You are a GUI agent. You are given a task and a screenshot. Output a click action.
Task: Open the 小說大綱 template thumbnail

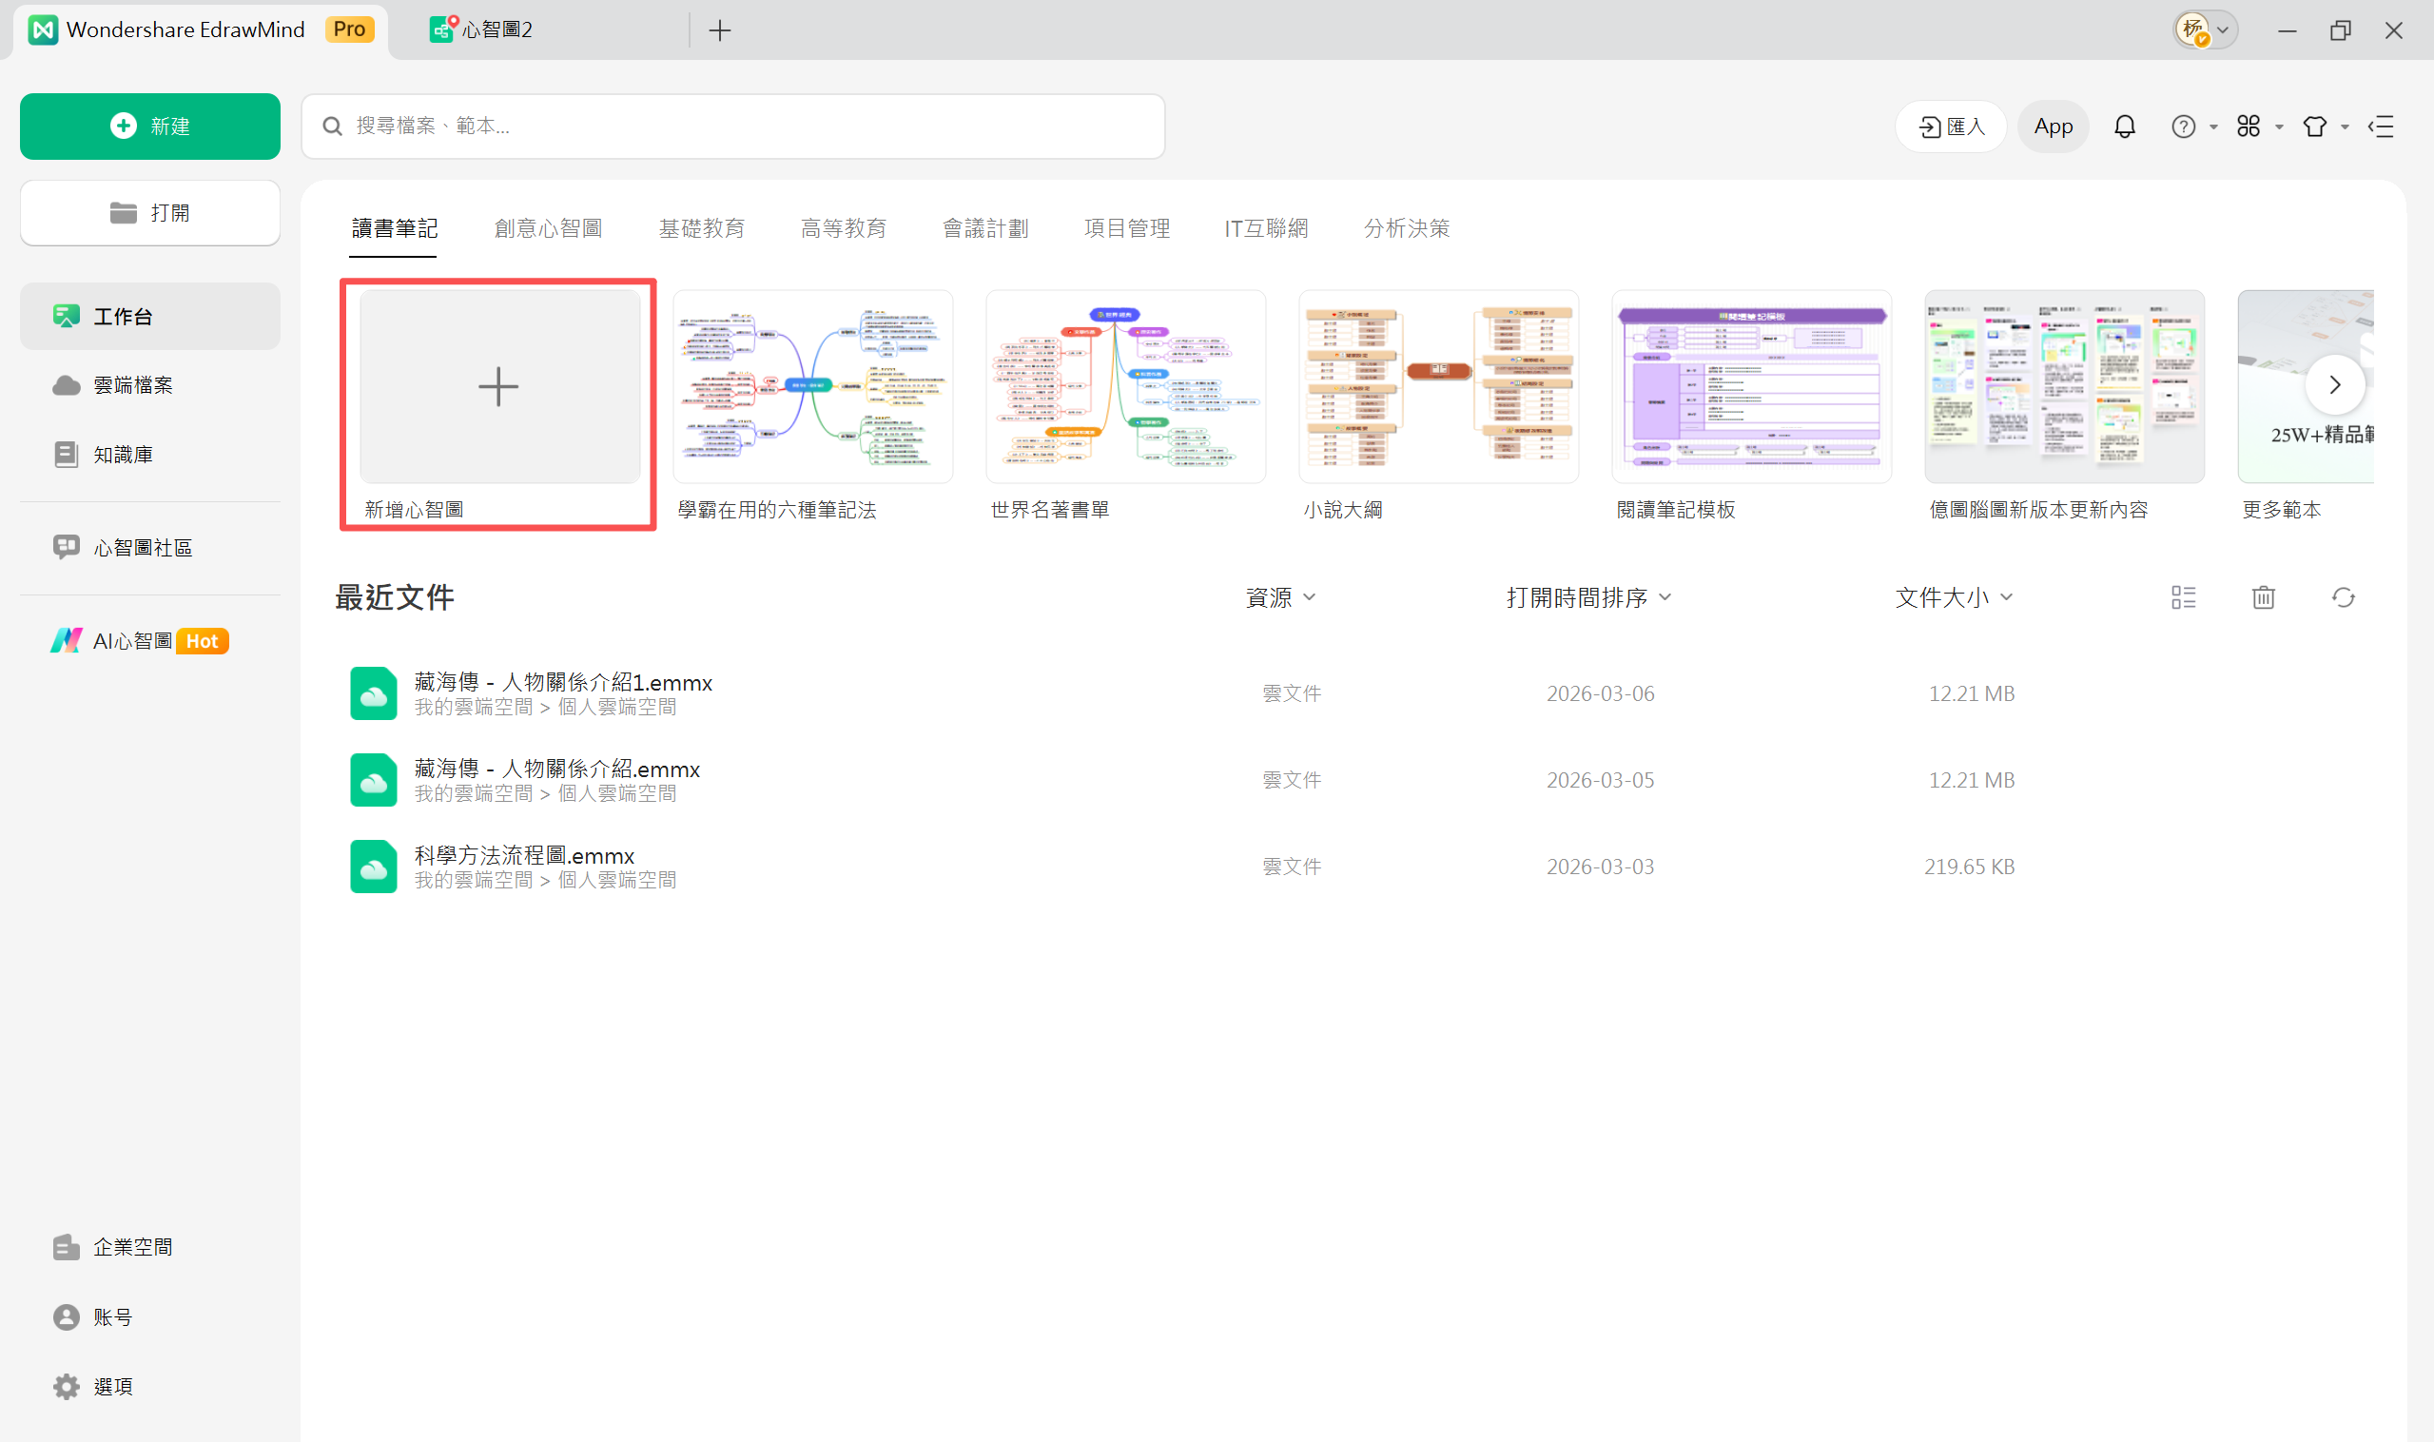(x=1437, y=387)
